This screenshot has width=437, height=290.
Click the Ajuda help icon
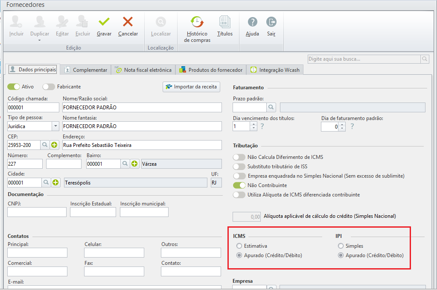coord(252,22)
